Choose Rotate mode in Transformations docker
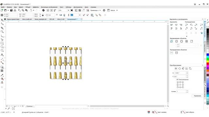Image resolution: width=209 pixels, height=117 pixels. pos(180,69)
